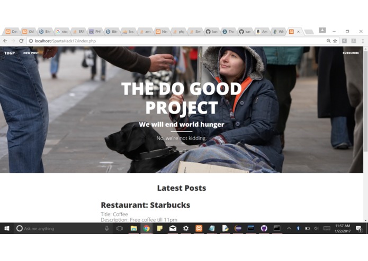Viewport: 368px width, 261px height.
Task: Click the SUBSCRIBE link in the navbar
Action: point(351,53)
